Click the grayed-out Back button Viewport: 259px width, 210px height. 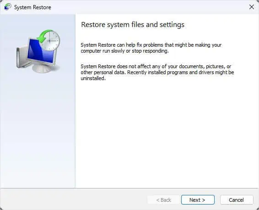[163, 200]
